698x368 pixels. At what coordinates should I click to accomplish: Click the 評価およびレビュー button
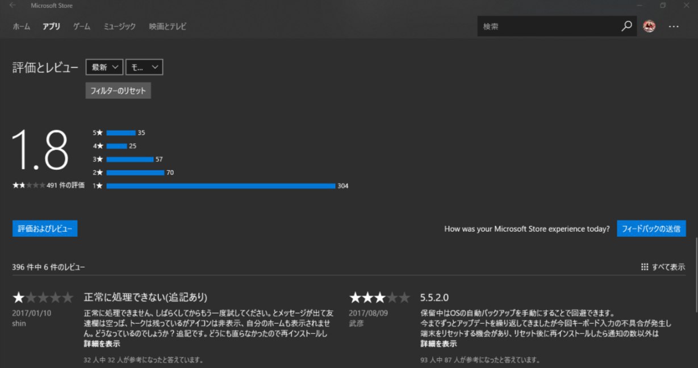45,228
